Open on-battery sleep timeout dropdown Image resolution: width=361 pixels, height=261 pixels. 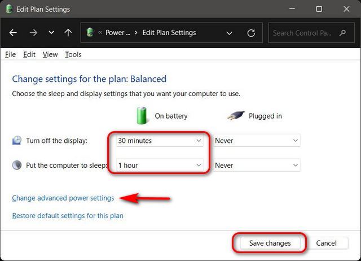[x=160, y=166]
